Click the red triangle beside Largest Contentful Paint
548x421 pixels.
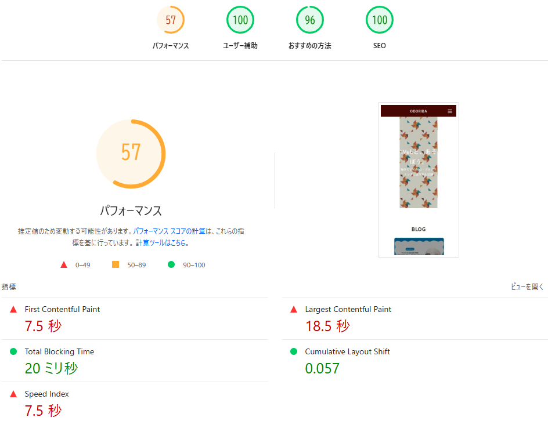pos(294,310)
